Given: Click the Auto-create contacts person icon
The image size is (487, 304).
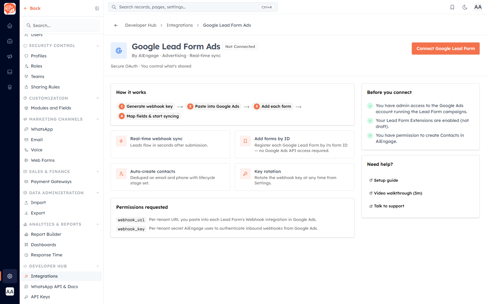Looking at the screenshot, I should click(x=121, y=174).
